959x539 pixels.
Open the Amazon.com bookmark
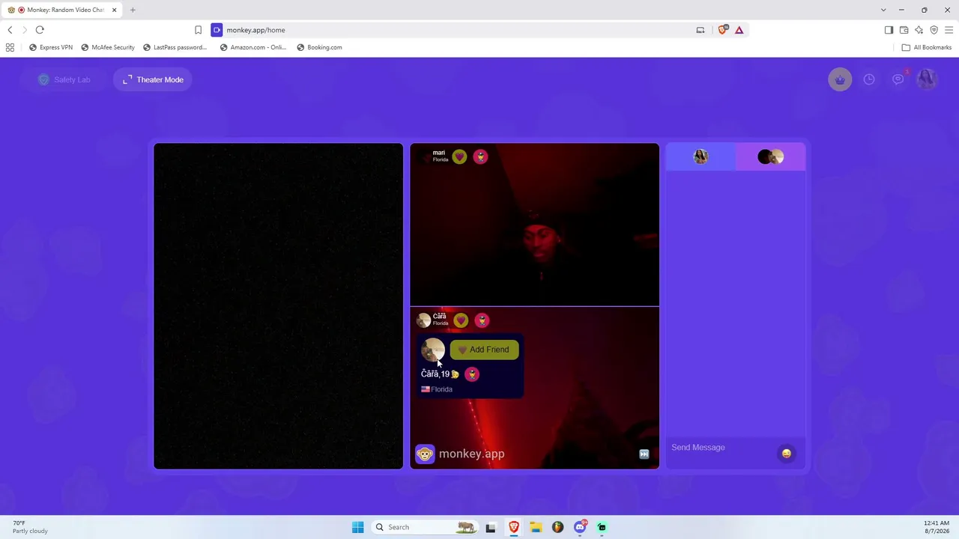tap(253, 47)
